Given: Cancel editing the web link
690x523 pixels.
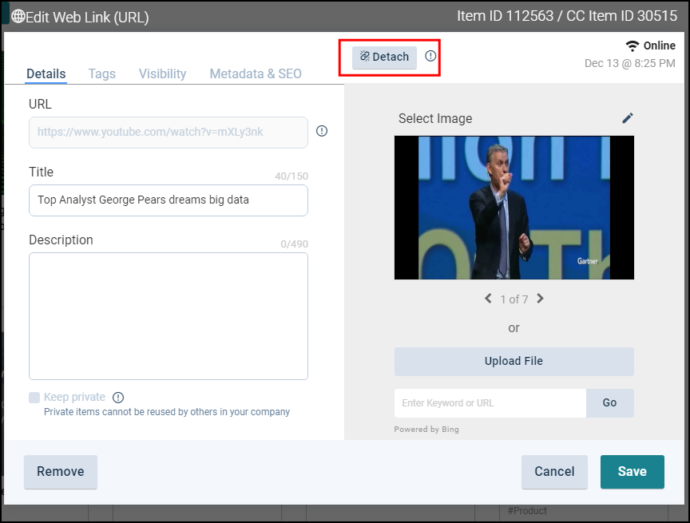Looking at the screenshot, I should pyautogui.click(x=554, y=472).
